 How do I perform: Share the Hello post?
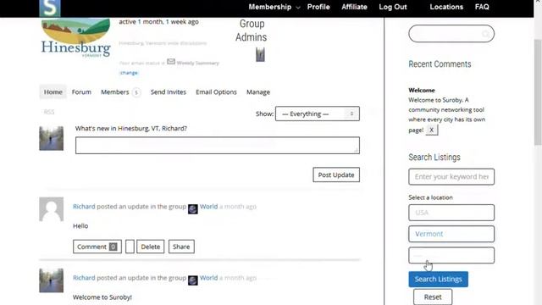181,247
